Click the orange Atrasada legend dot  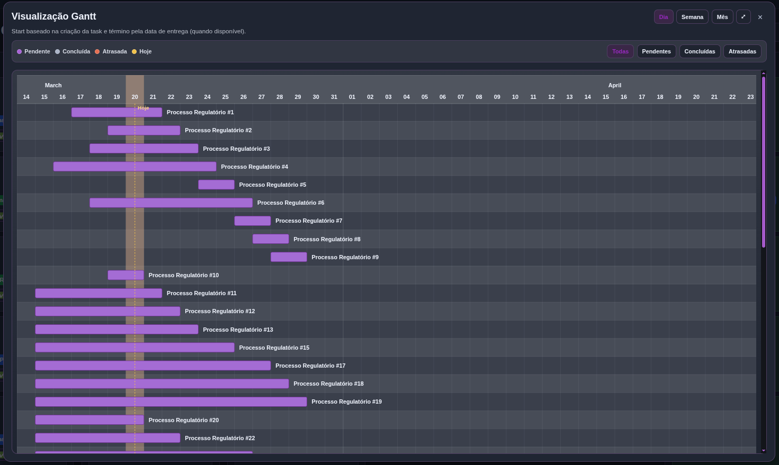[97, 51]
